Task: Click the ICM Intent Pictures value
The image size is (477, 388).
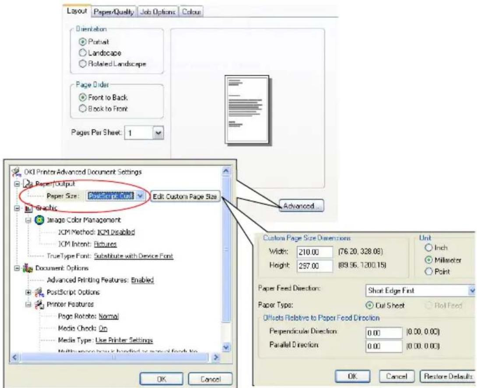Action: (105, 244)
